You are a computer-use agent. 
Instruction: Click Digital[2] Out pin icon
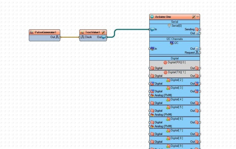pos(197,83)
